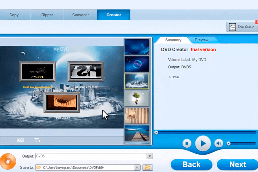Select the cityscape menu template thumbnail
Screen dimensions: 258x172
point(137,81)
